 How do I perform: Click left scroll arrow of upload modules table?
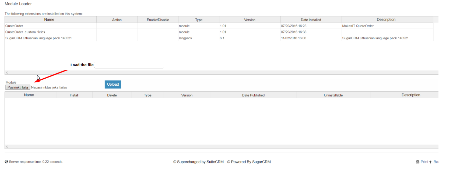point(7,146)
